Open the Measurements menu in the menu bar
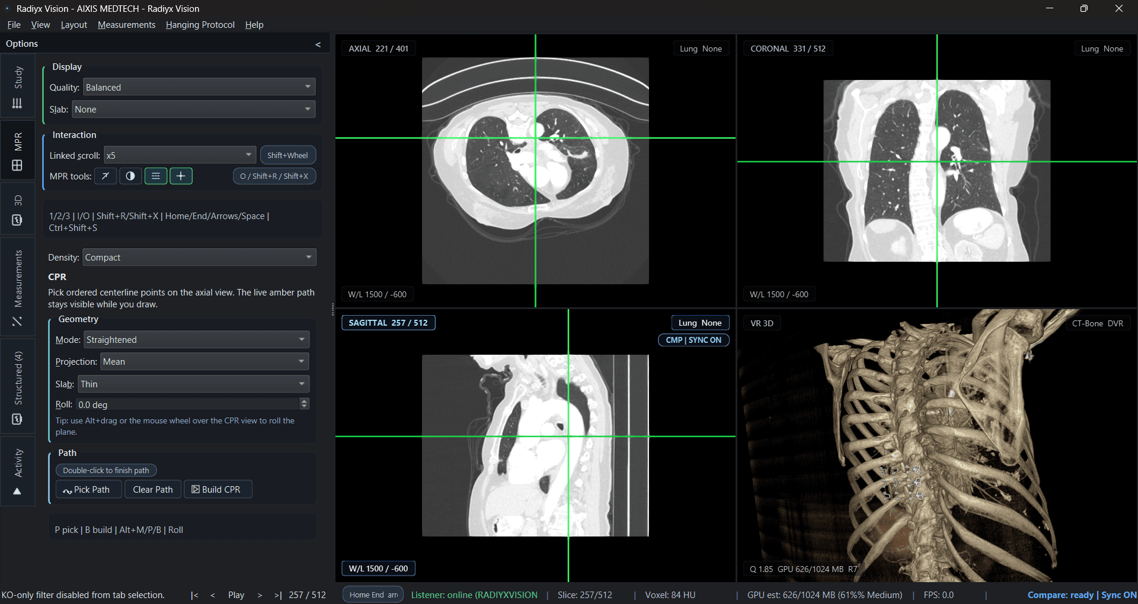 coord(126,24)
